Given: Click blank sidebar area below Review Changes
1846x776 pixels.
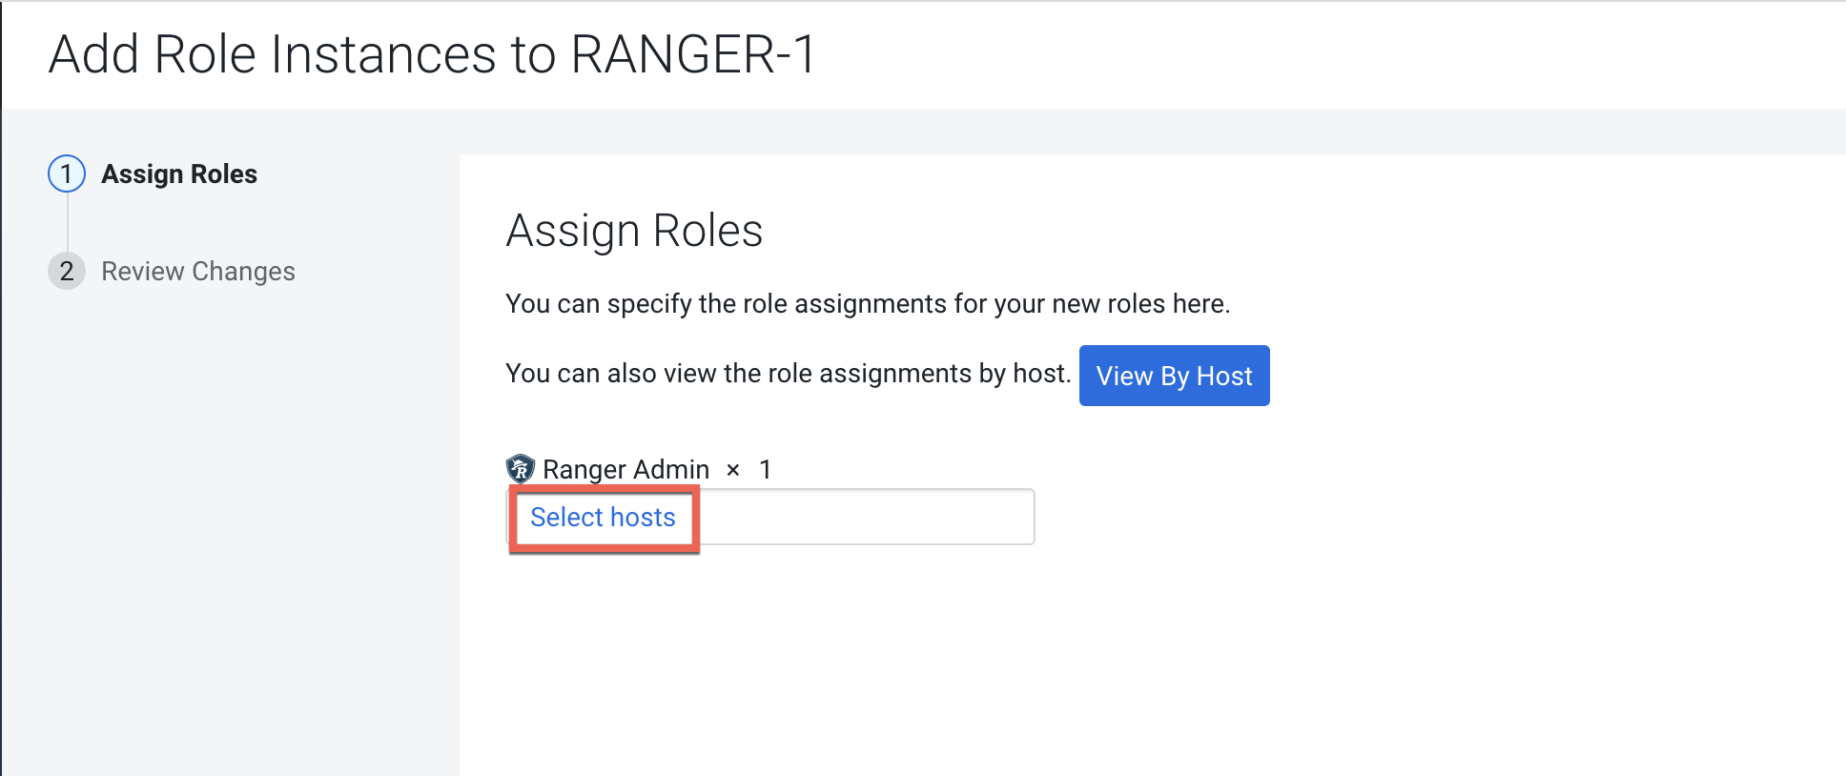Looking at the screenshot, I should (x=229, y=524).
